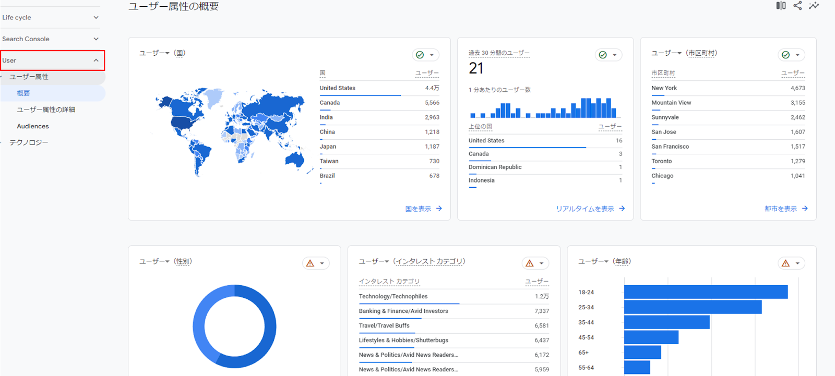The width and height of the screenshot is (835, 376).
Task: Open Audiences in the sidebar
Action: pos(33,126)
